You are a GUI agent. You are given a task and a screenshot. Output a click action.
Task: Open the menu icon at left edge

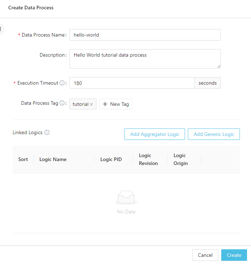1,29
